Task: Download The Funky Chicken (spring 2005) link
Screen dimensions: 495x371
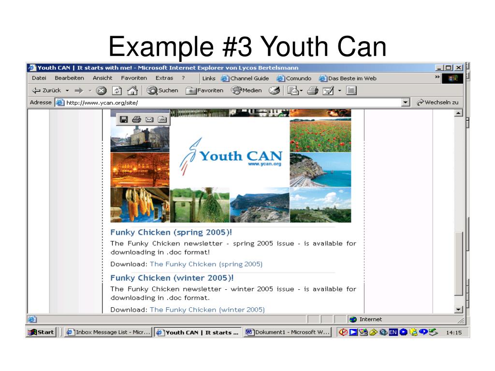Action: point(206,264)
